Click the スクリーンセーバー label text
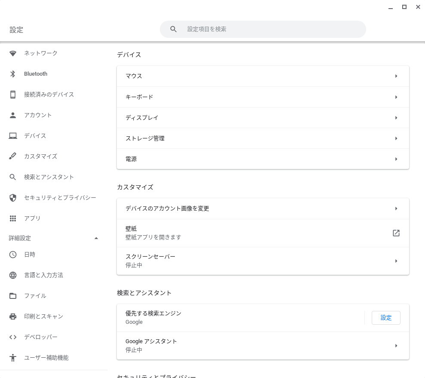Viewport: 425px width, 378px height. pos(150,257)
